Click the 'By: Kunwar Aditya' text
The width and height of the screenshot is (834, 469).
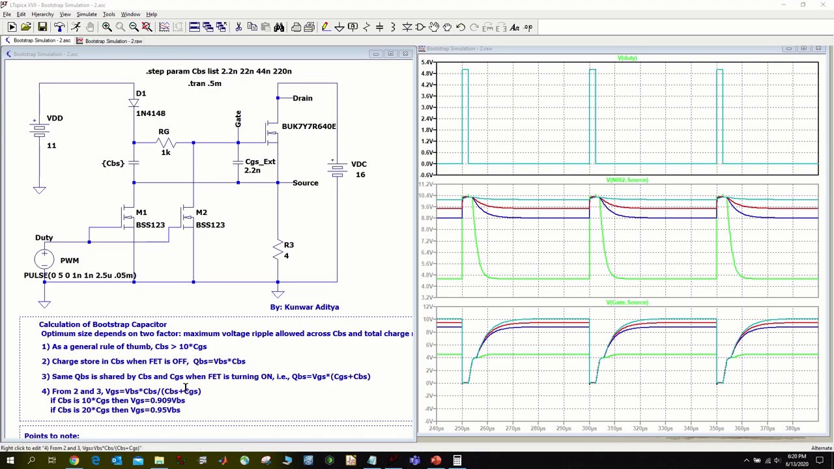(304, 307)
